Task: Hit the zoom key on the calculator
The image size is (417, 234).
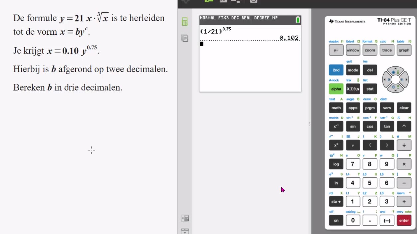Action: (370, 50)
